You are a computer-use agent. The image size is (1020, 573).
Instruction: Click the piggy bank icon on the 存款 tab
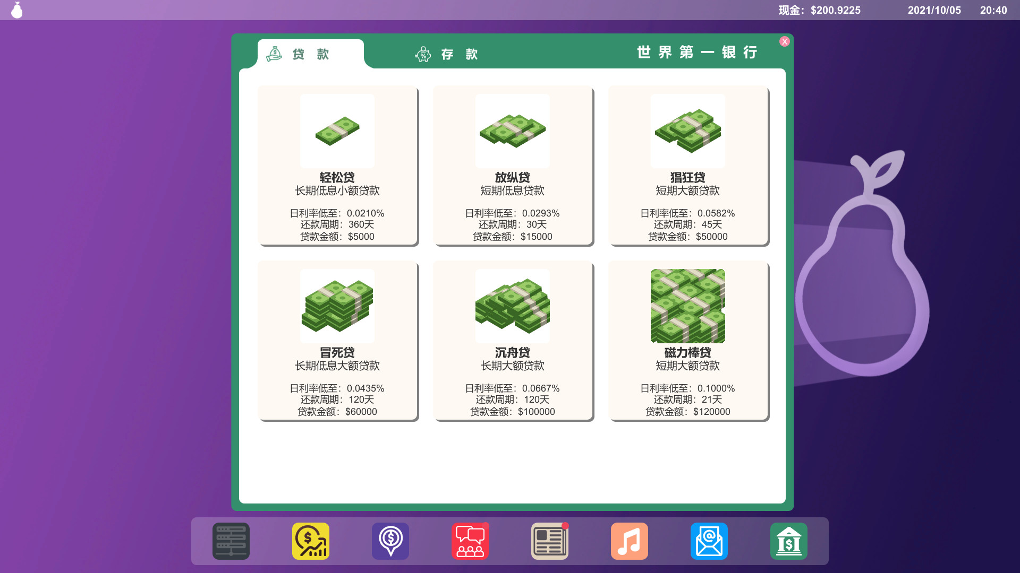coord(422,54)
